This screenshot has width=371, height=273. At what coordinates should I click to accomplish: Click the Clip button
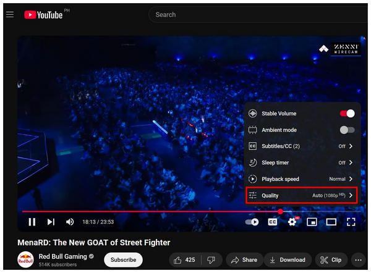pos(331,260)
